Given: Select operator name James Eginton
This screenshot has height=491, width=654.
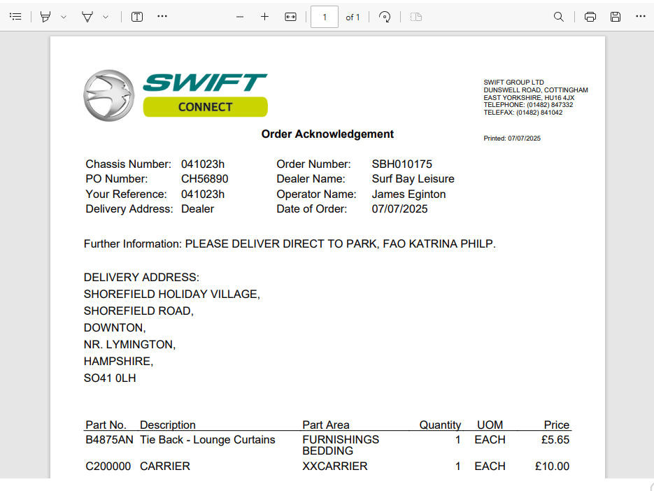Looking at the screenshot, I should (408, 194).
